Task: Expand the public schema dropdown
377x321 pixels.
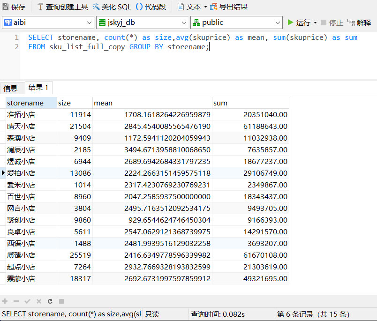Action: 278,22
